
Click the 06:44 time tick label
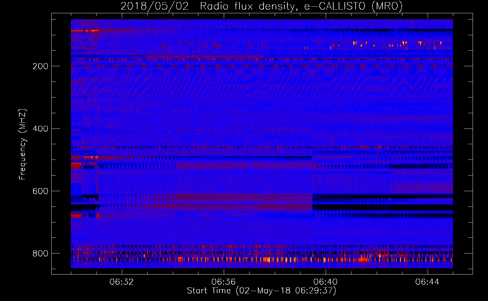point(427,282)
